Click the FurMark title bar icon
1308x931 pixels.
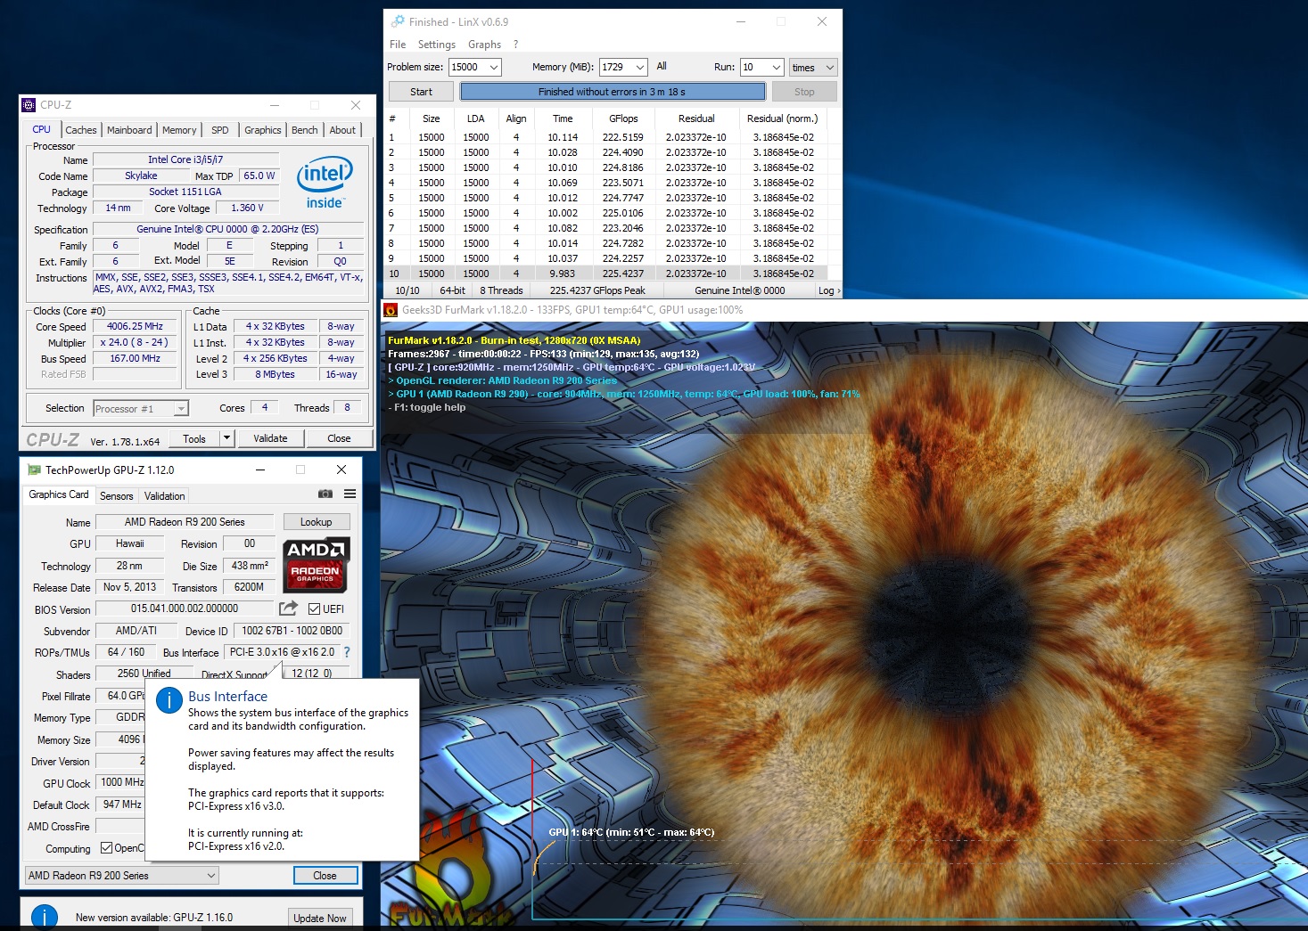tap(390, 310)
